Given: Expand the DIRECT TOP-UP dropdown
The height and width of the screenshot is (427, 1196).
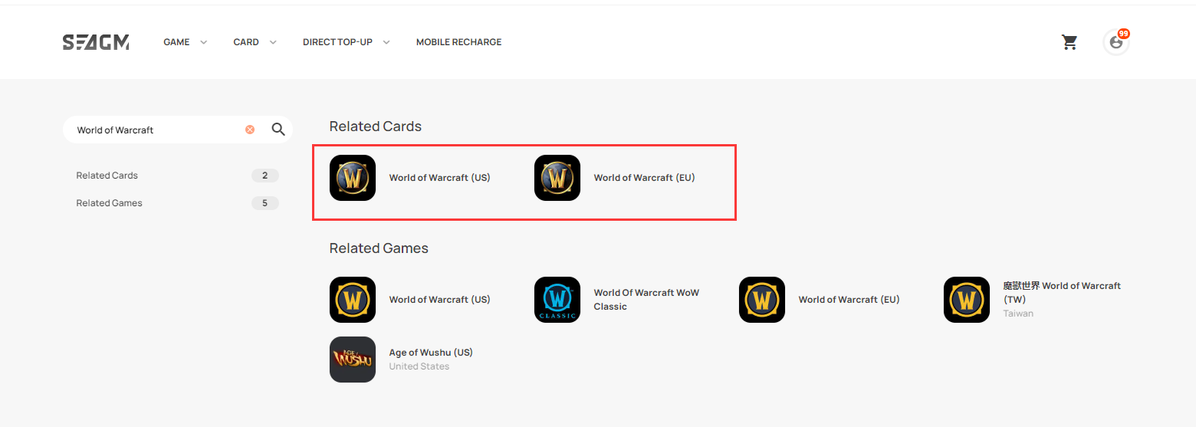Looking at the screenshot, I should [x=346, y=42].
